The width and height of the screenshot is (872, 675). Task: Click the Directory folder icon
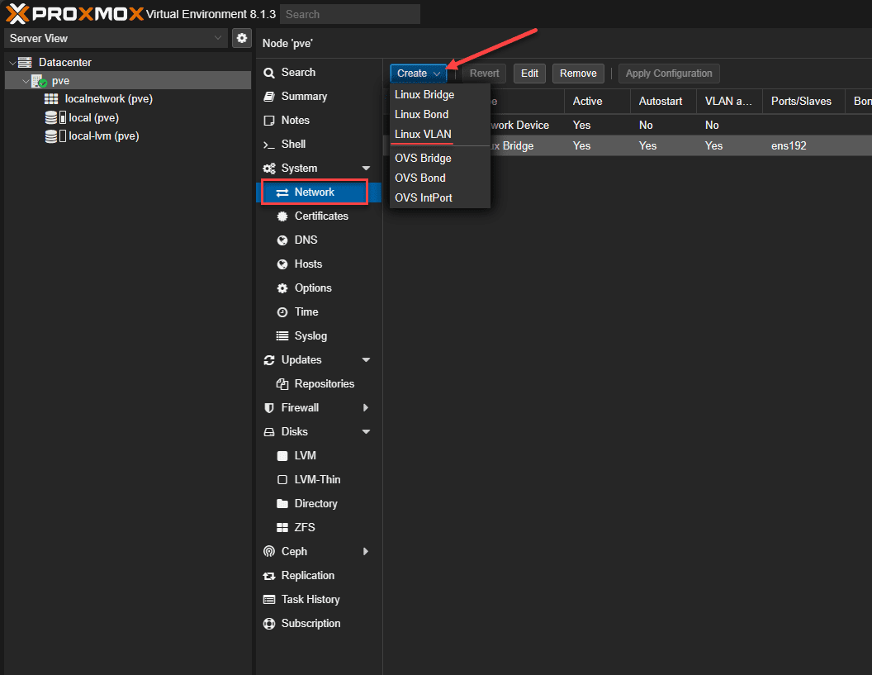click(282, 504)
